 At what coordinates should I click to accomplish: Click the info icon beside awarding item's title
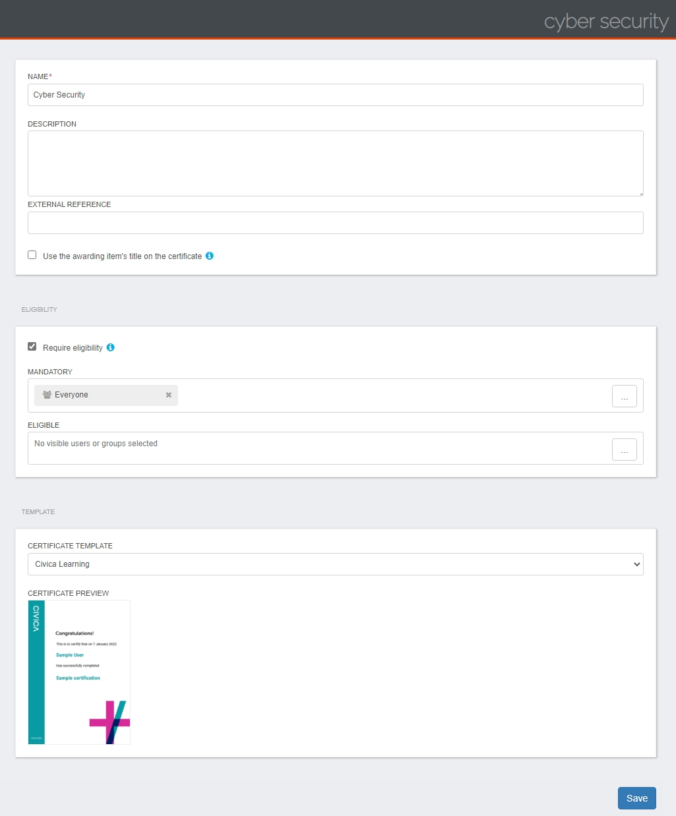pyautogui.click(x=209, y=256)
